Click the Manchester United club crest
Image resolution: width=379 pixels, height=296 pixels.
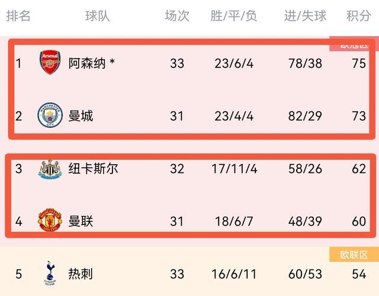50,221
